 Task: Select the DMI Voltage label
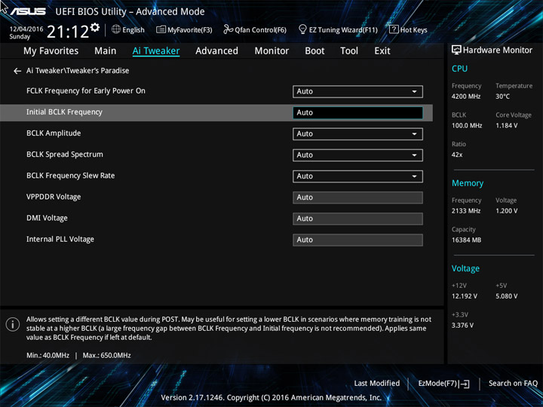[x=47, y=218]
